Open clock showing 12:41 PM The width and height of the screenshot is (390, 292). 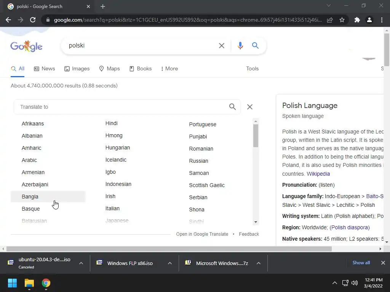pos(373,283)
